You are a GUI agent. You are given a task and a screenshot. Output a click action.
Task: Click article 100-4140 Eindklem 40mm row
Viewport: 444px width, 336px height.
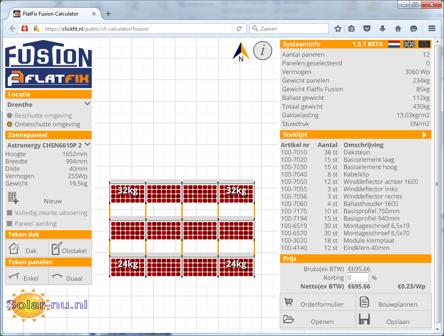click(356, 248)
